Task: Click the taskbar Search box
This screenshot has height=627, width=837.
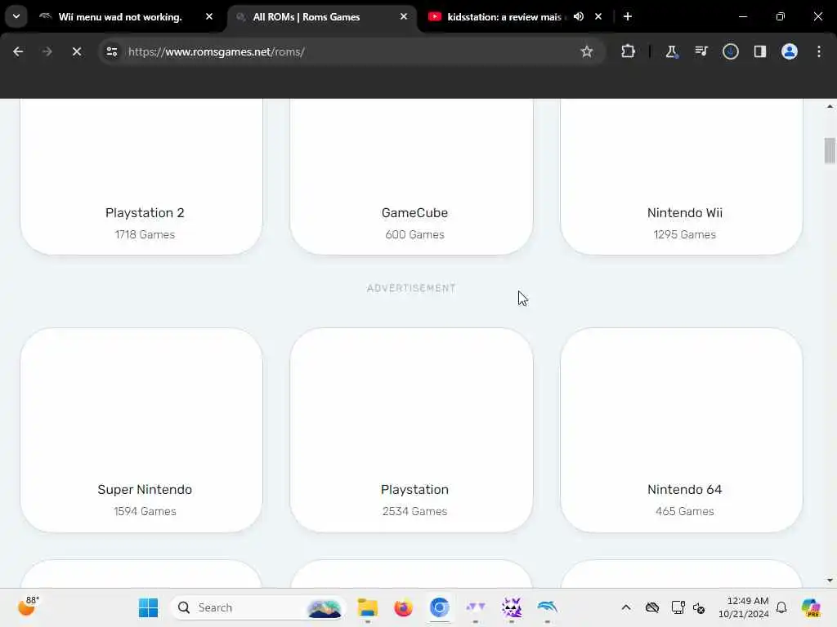Action: click(257, 607)
